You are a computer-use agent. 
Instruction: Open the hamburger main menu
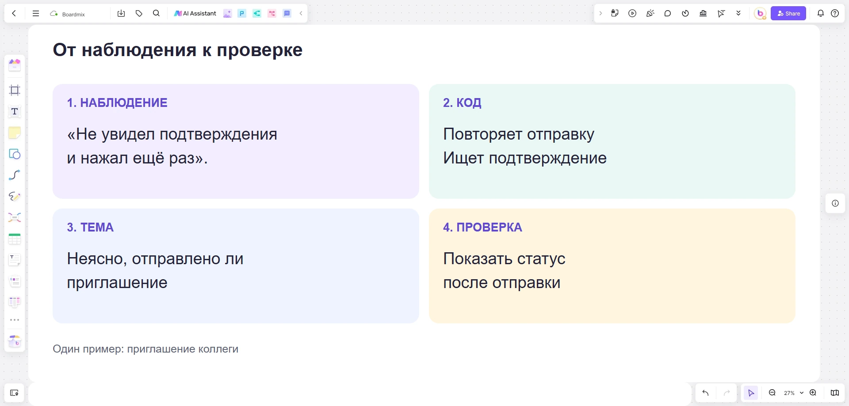pyautogui.click(x=36, y=13)
